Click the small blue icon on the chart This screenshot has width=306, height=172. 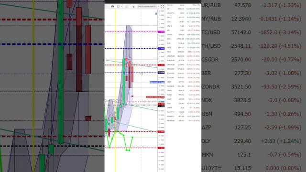[x=156, y=14]
